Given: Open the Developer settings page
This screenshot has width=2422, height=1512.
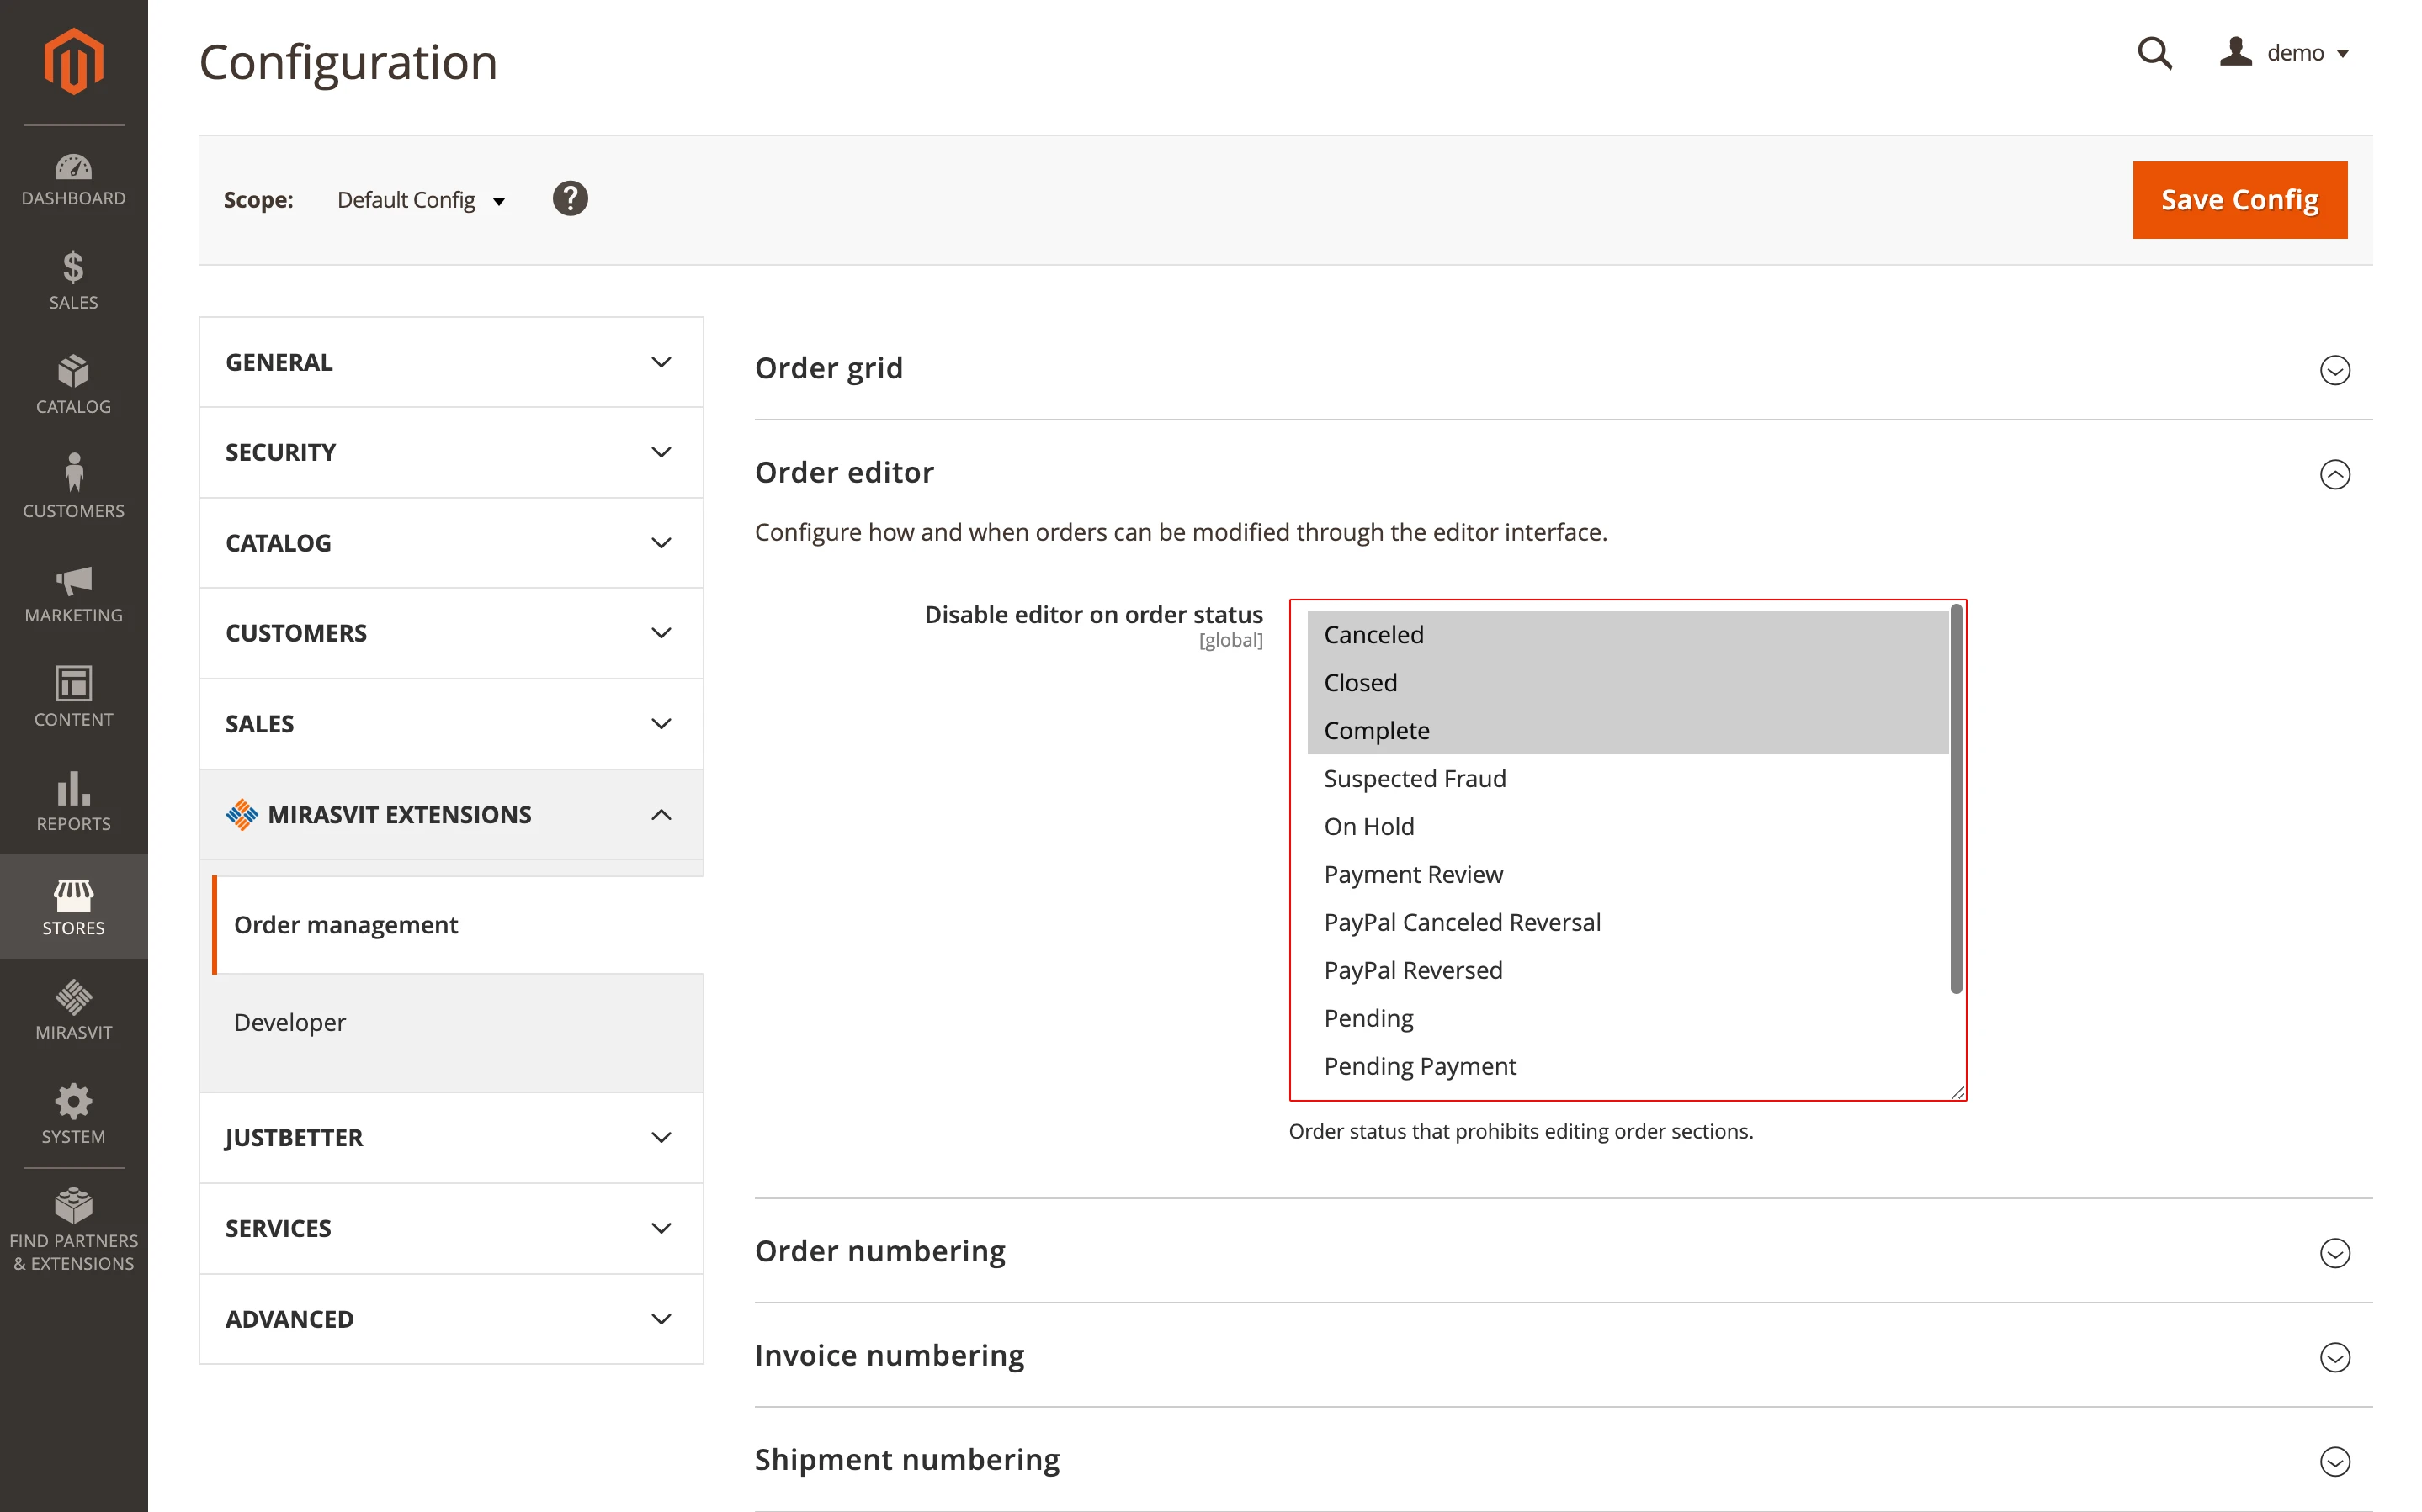Looking at the screenshot, I should click(x=290, y=1022).
